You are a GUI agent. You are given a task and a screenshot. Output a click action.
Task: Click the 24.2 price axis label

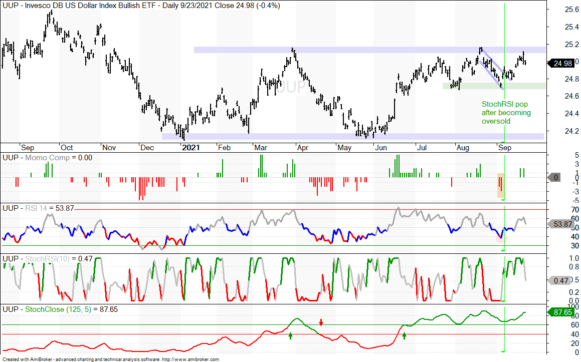point(572,131)
